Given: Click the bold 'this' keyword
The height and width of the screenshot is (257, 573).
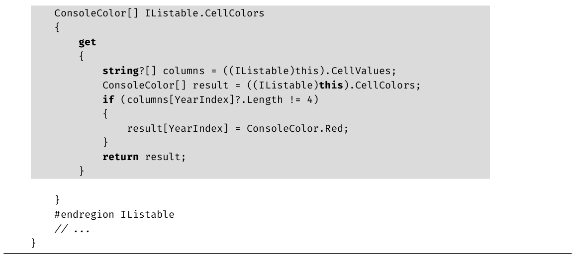Looking at the screenshot, I should point(333,85).
